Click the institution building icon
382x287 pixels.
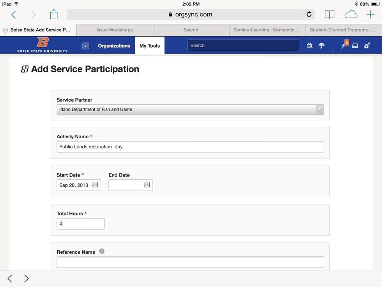310,46
